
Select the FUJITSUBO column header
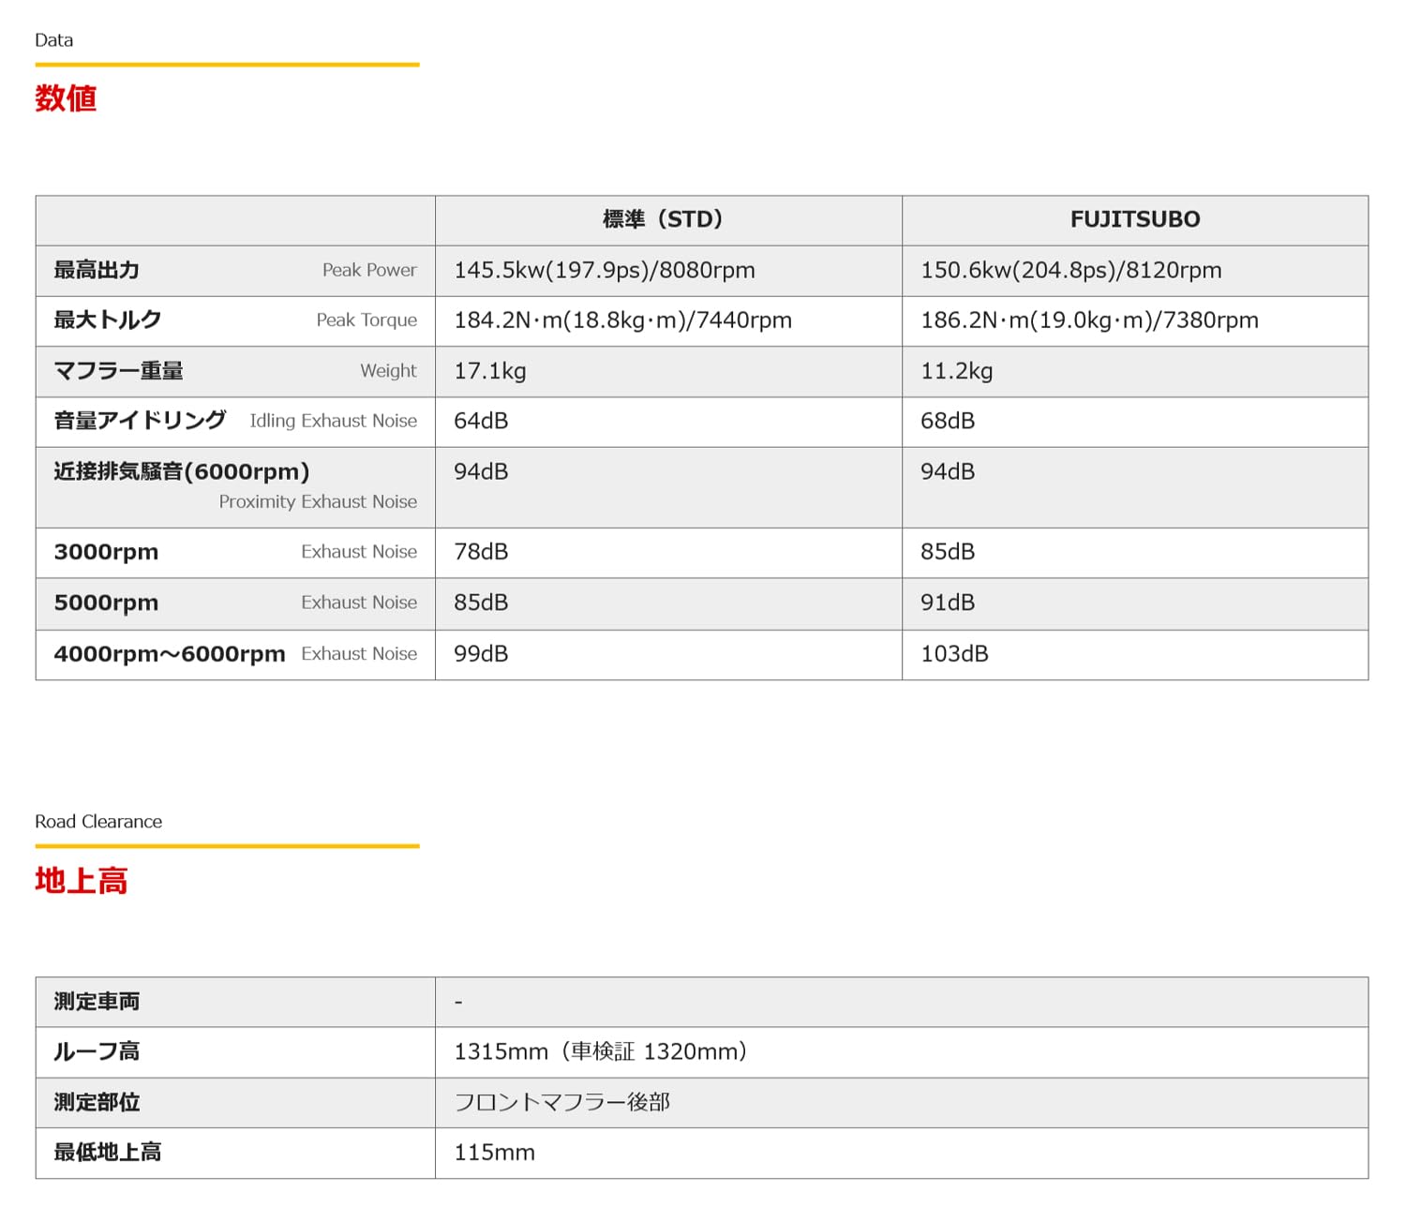[1135, 219]
